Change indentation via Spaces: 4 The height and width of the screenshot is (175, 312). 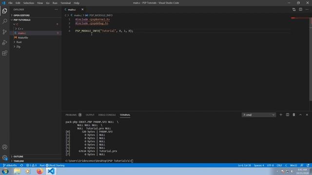(x=259, y=165)
